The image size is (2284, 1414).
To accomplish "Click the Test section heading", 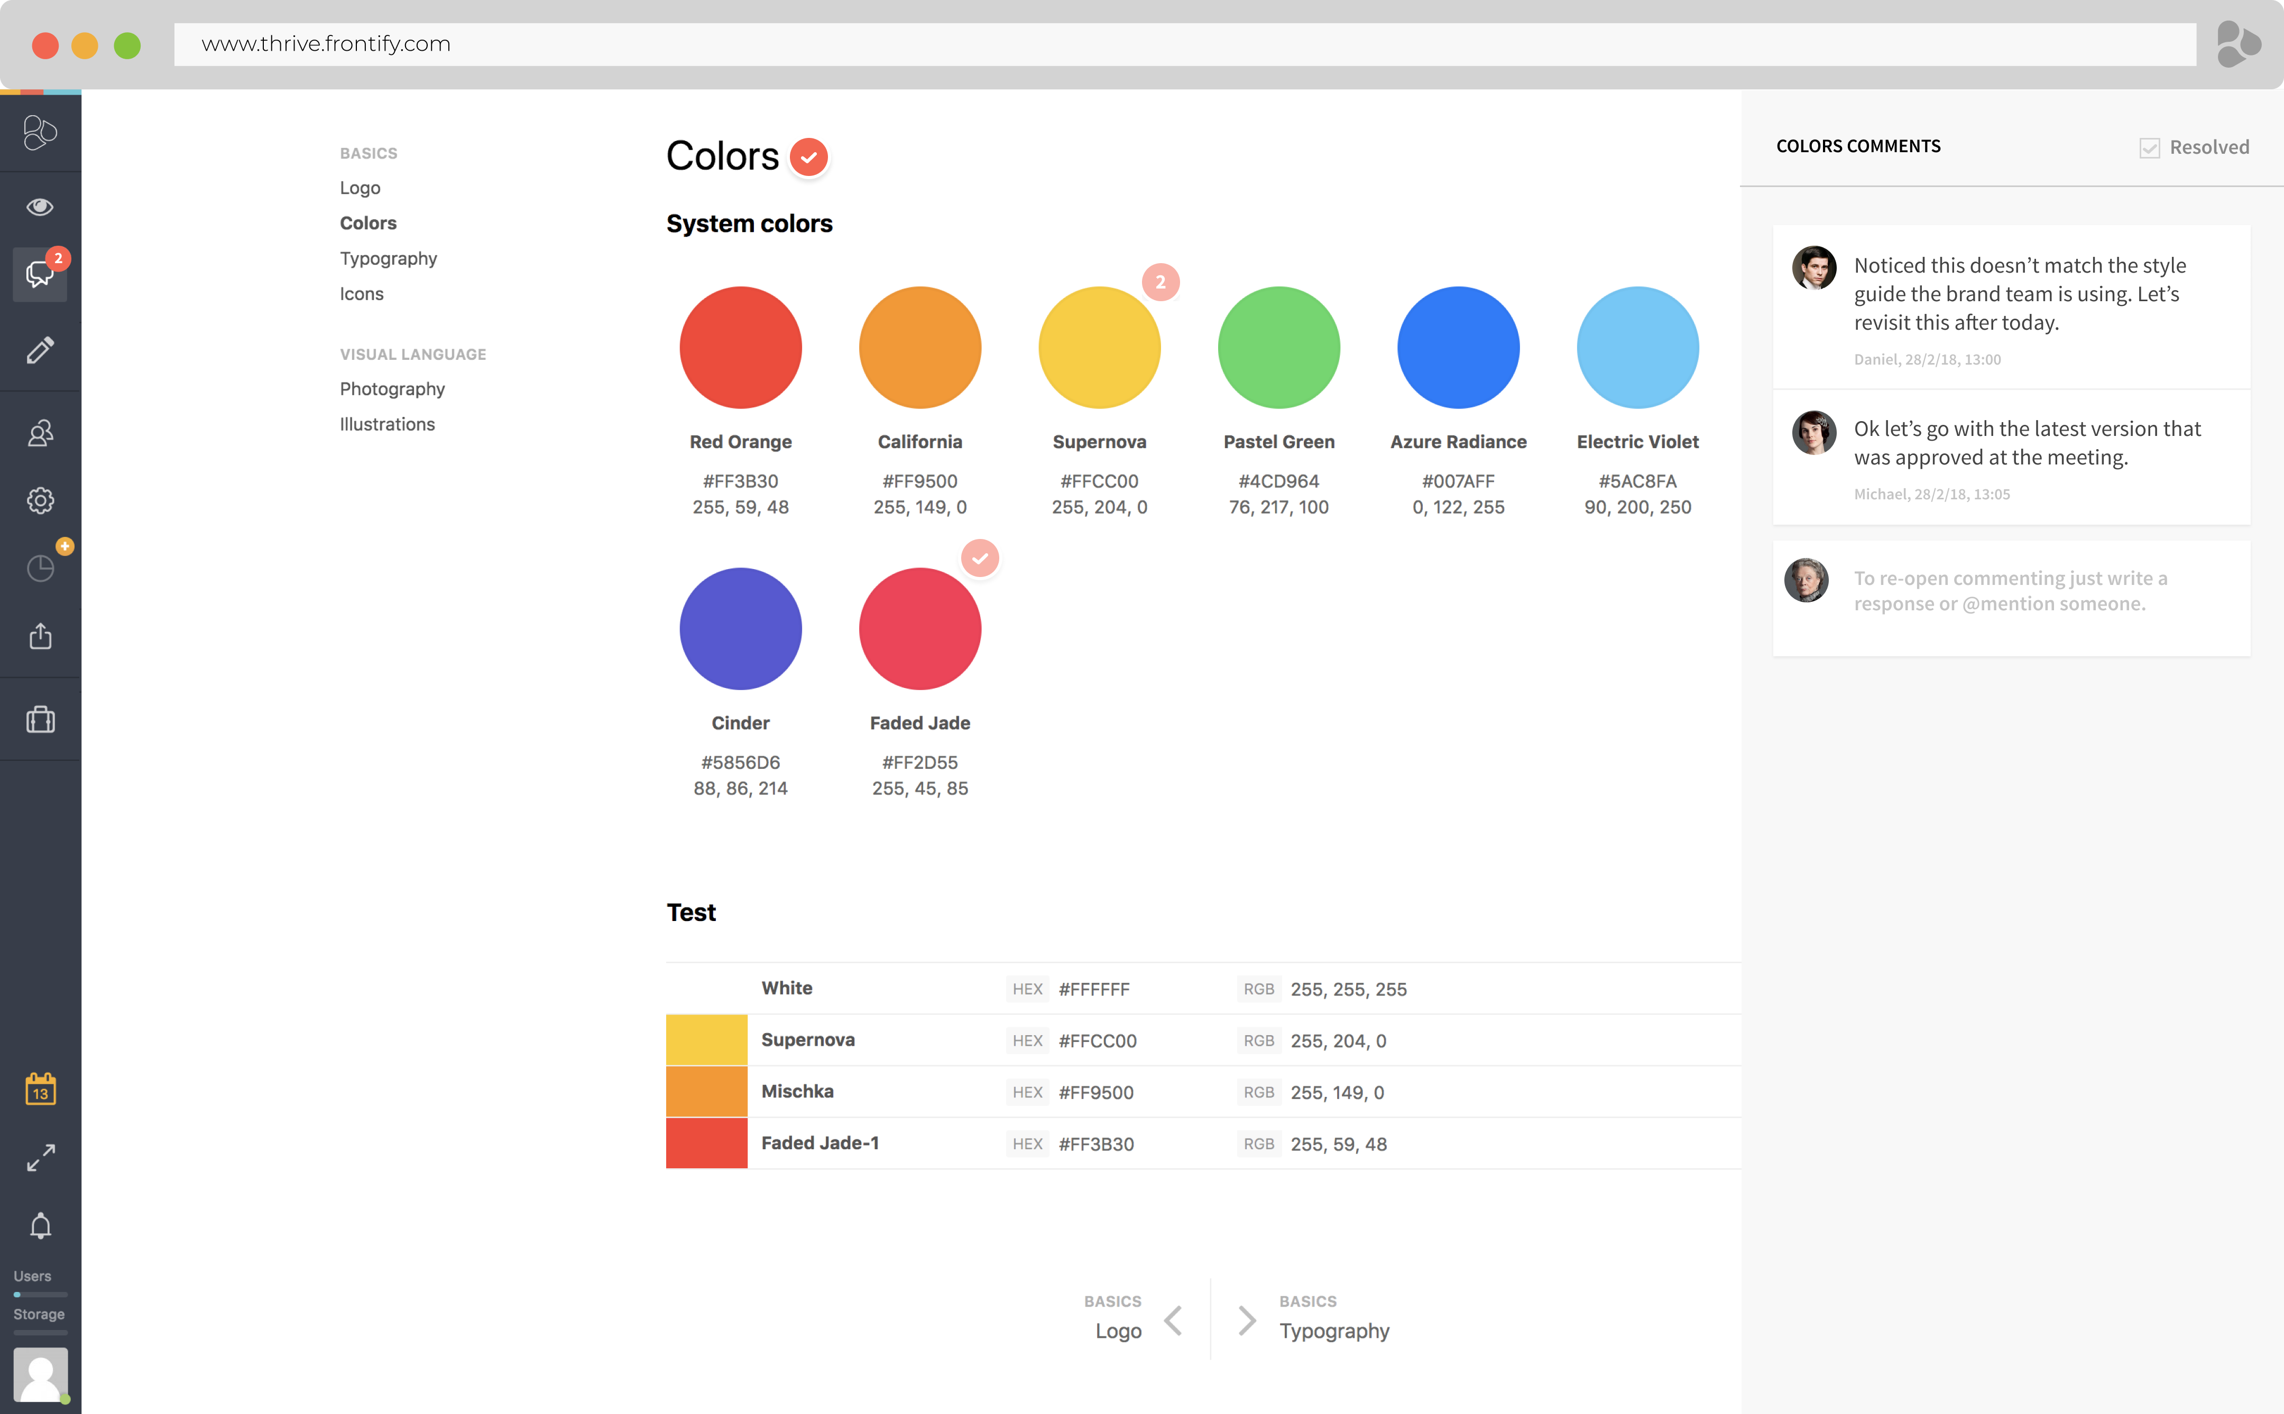I will pyautogui.click(x=690, y=913).
